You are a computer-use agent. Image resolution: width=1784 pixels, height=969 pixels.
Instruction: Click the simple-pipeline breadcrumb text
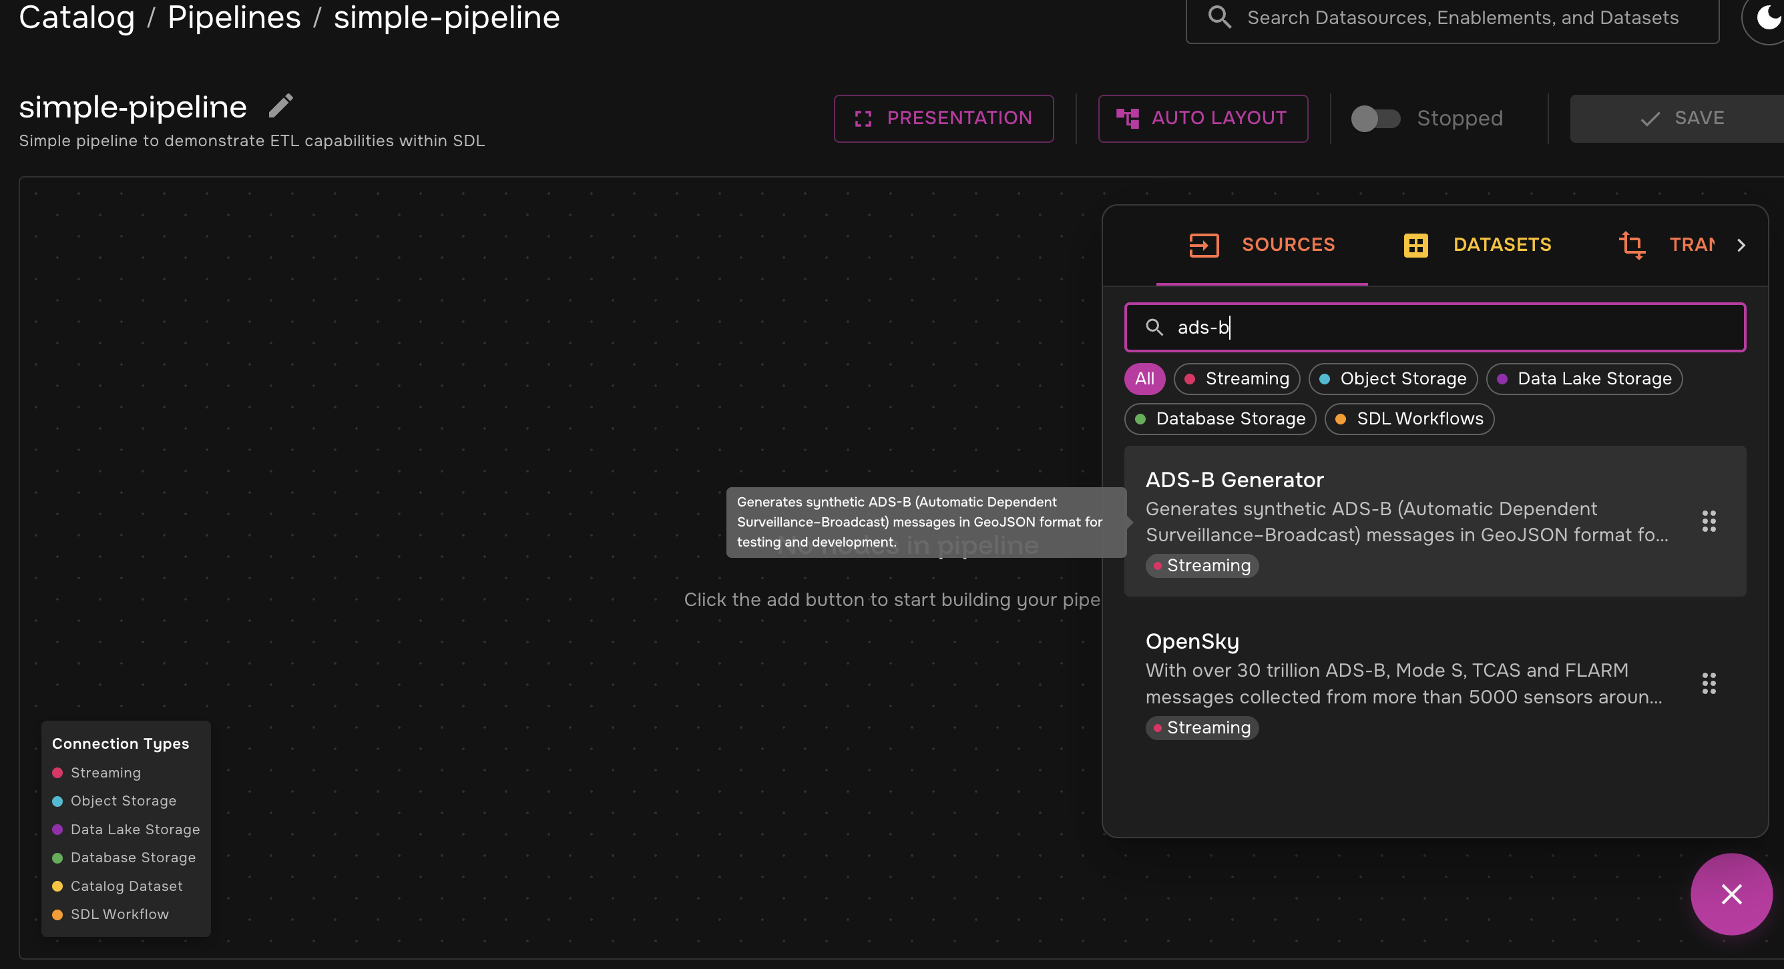pos(447,17)
